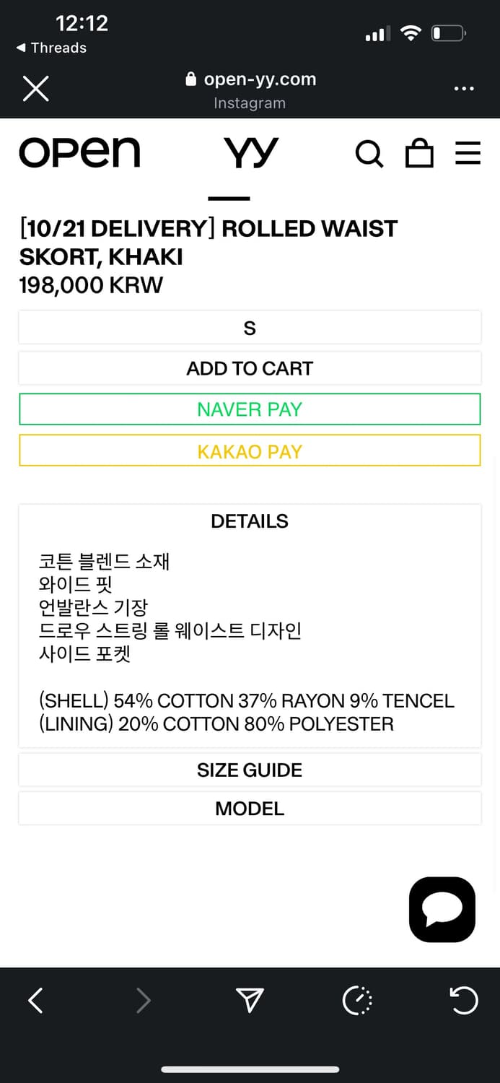
Task: Tap the YY brand logo
Action: pos(250,153)
